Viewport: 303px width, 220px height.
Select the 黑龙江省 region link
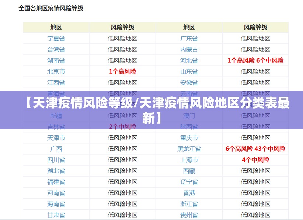[189, 149]
